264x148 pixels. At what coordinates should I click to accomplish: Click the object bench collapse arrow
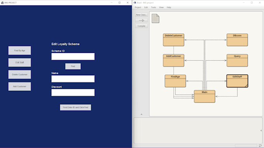tap(261, 130)
